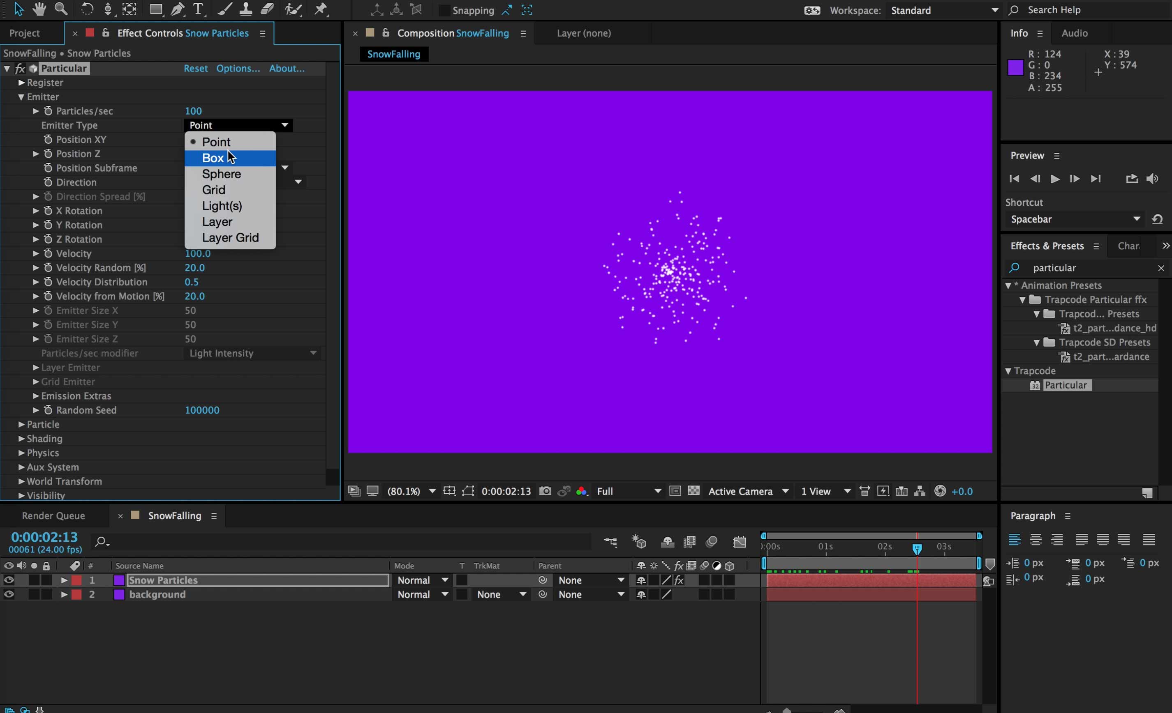
Task: Click the Layer Grid emitter option
Action: (x=229, y=237)
